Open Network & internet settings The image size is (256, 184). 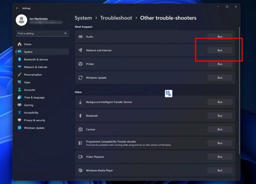(x=42, y=67)
